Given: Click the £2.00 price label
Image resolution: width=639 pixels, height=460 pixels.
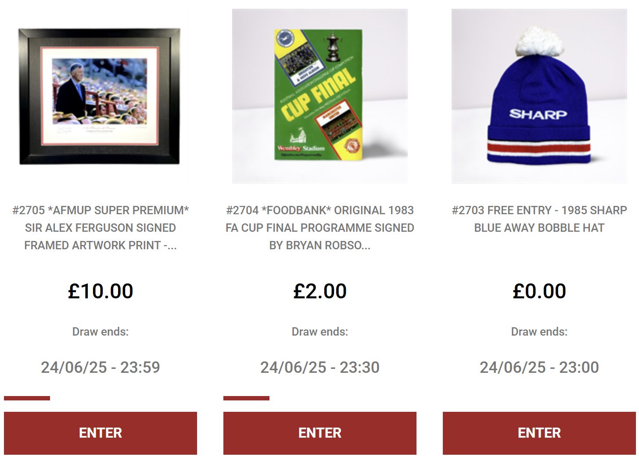Looking at the screenshot, I should coord(320,291).
